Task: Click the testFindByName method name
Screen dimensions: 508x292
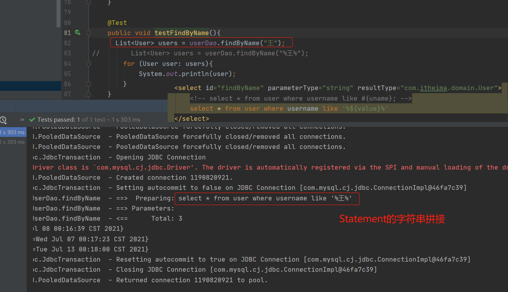Action: tap(182, 33)
